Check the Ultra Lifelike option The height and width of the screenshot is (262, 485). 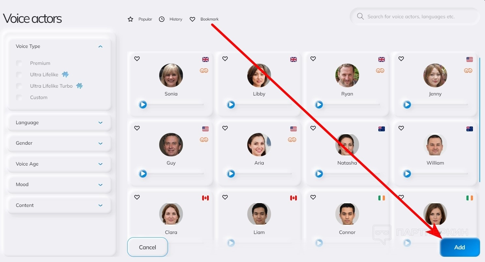tap(19, 75)
